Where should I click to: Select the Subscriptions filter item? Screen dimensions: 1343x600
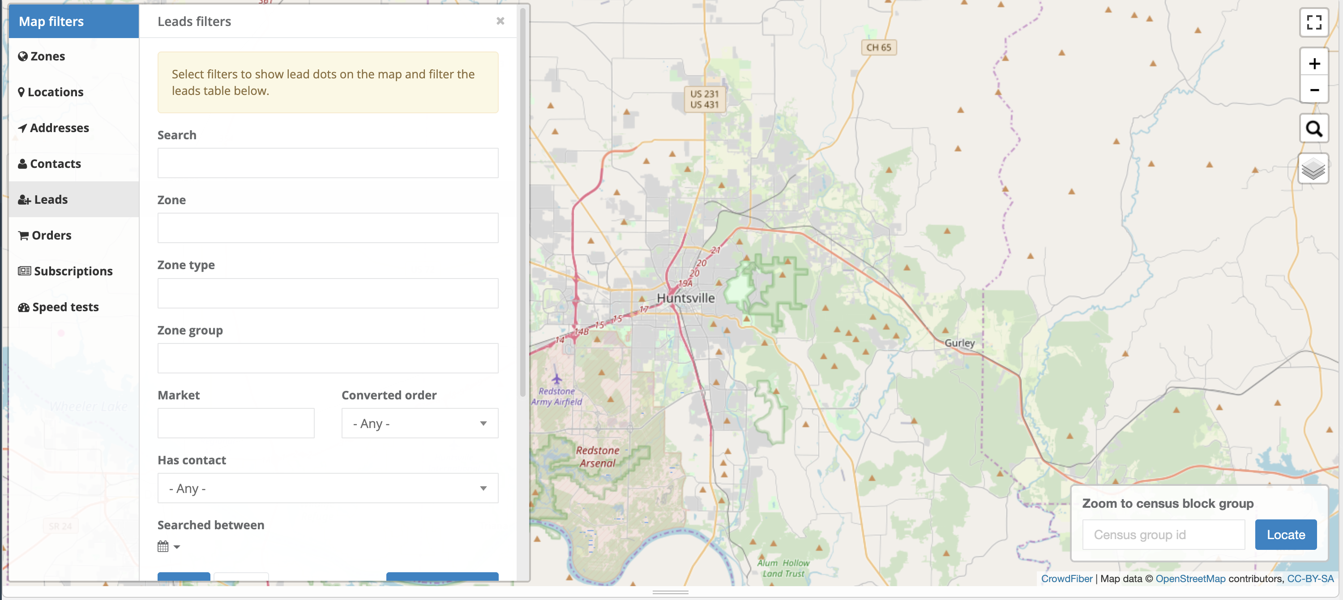pyautogui.click(x=65, y=271)
